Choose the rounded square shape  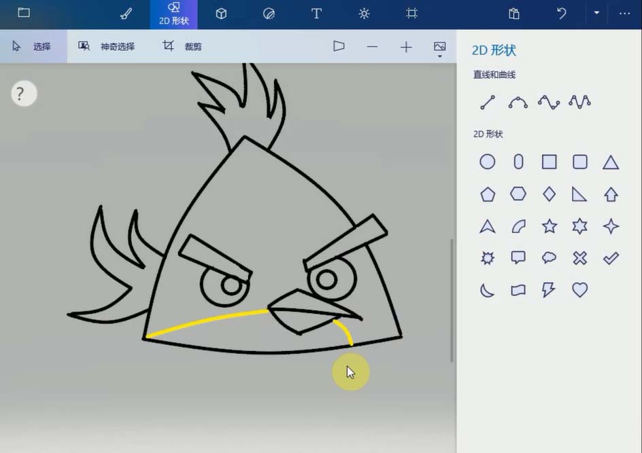pos(580,162)
